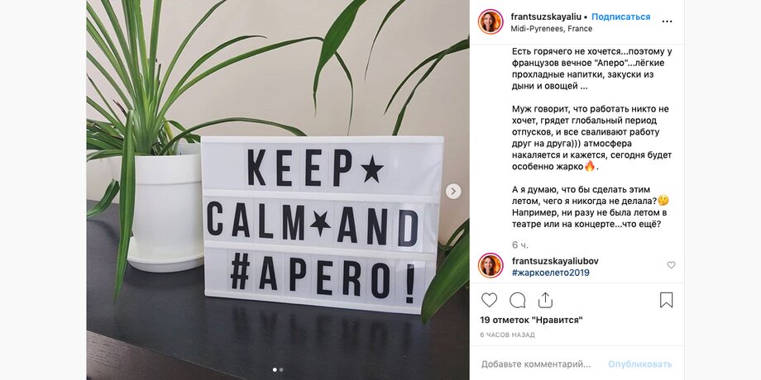Open the frantsuzskayaliu profile picture in header

pos(491,21)
